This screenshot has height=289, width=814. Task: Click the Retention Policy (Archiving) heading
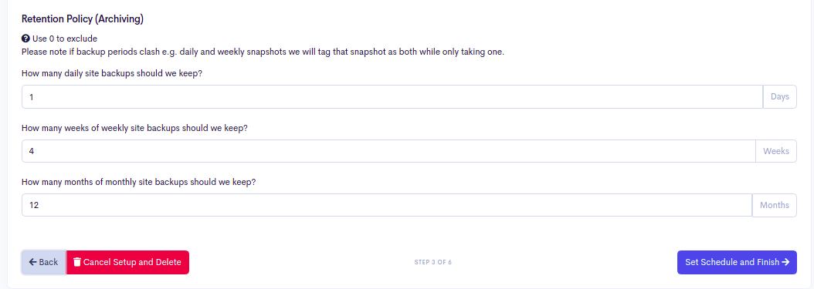pyautogui.click(x=83, y=19)
